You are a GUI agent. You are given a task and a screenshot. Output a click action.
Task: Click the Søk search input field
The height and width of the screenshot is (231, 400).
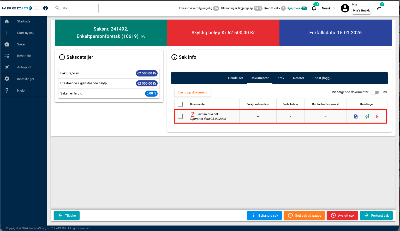click(75, 8)
